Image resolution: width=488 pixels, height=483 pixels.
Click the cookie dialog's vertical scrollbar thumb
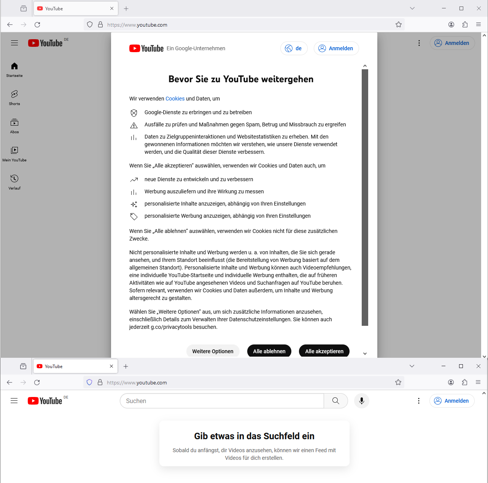pyautogui.click(x=365, y=198)
